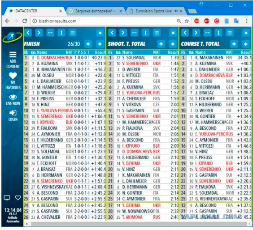Click the up arrow in COURSE T. TOTAL header

(234, 44)
